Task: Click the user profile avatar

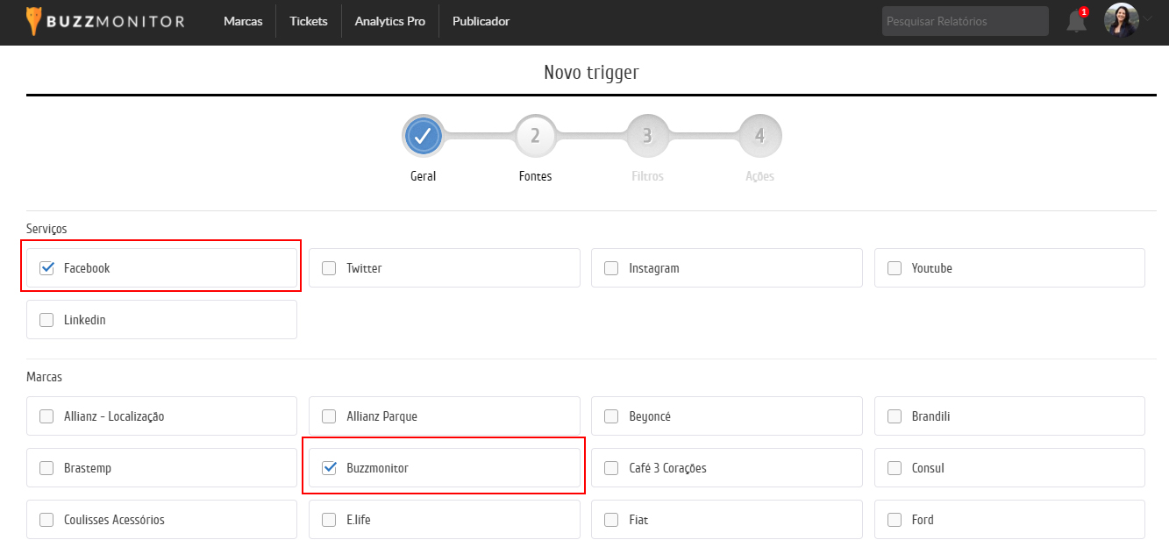Action: coord(1121,21)
